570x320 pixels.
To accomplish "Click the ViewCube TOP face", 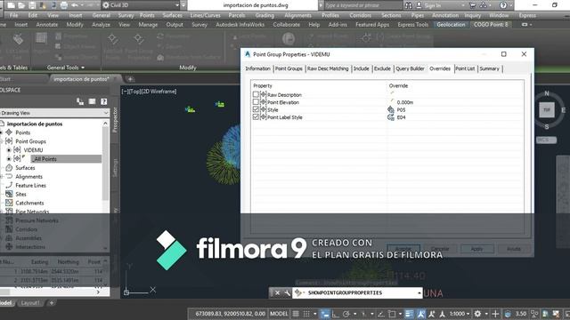I will (x=547, y=110).
